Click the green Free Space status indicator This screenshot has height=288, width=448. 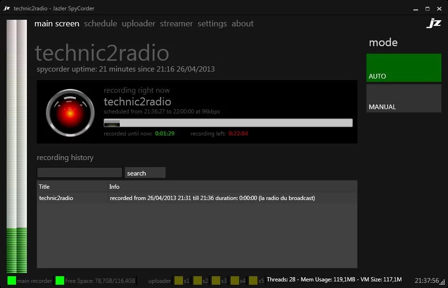(60, 280)
